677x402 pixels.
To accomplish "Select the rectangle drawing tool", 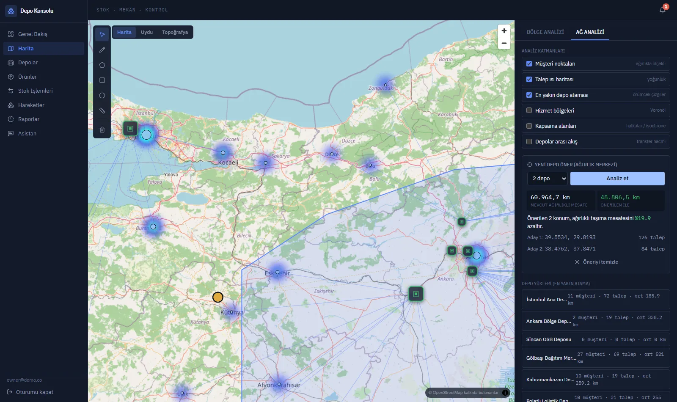I will point(102,80).
